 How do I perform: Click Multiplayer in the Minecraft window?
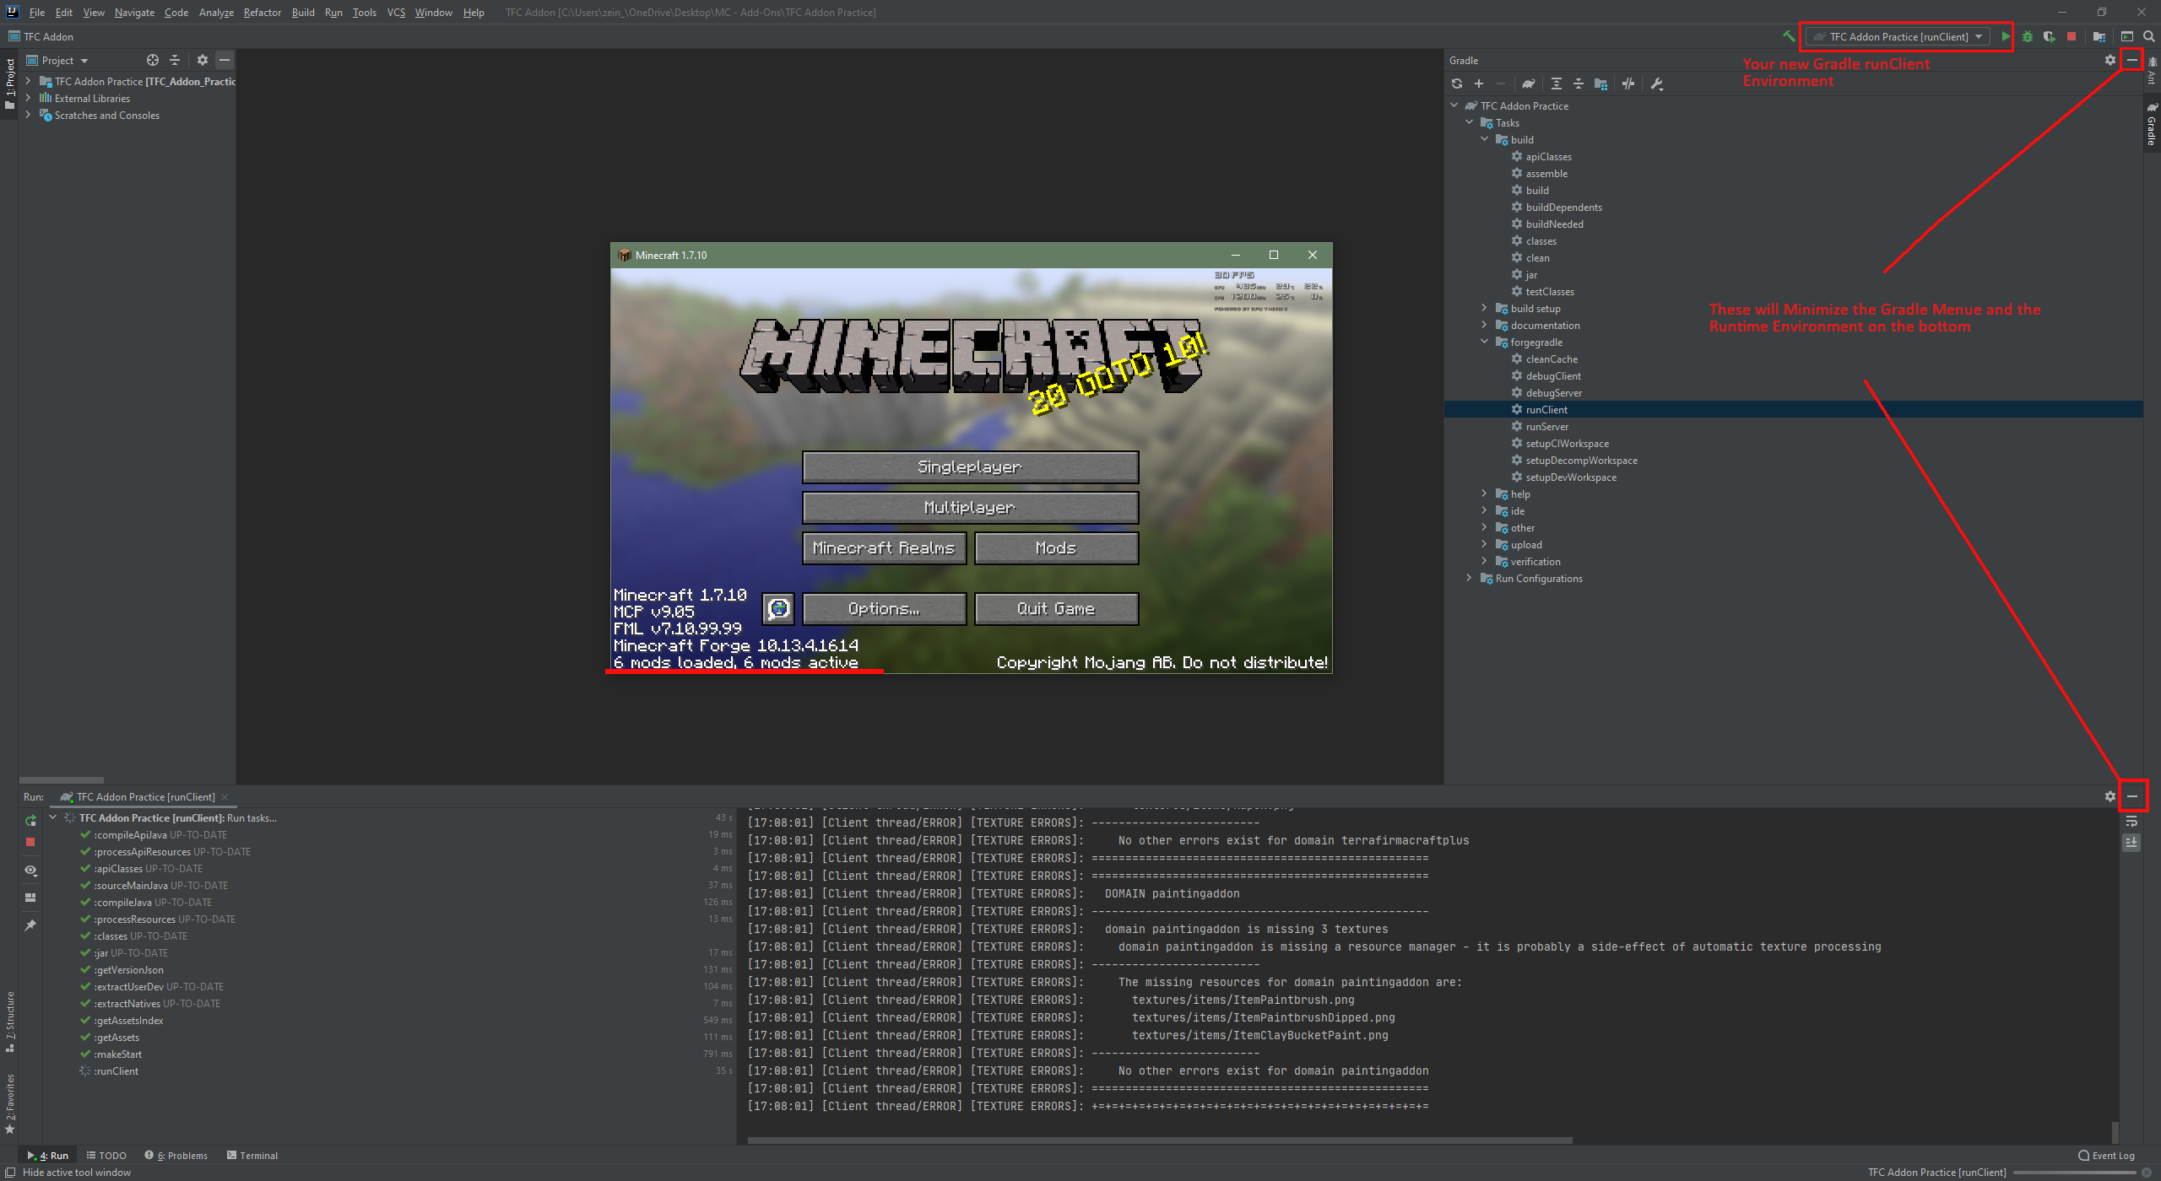[970, 507]
